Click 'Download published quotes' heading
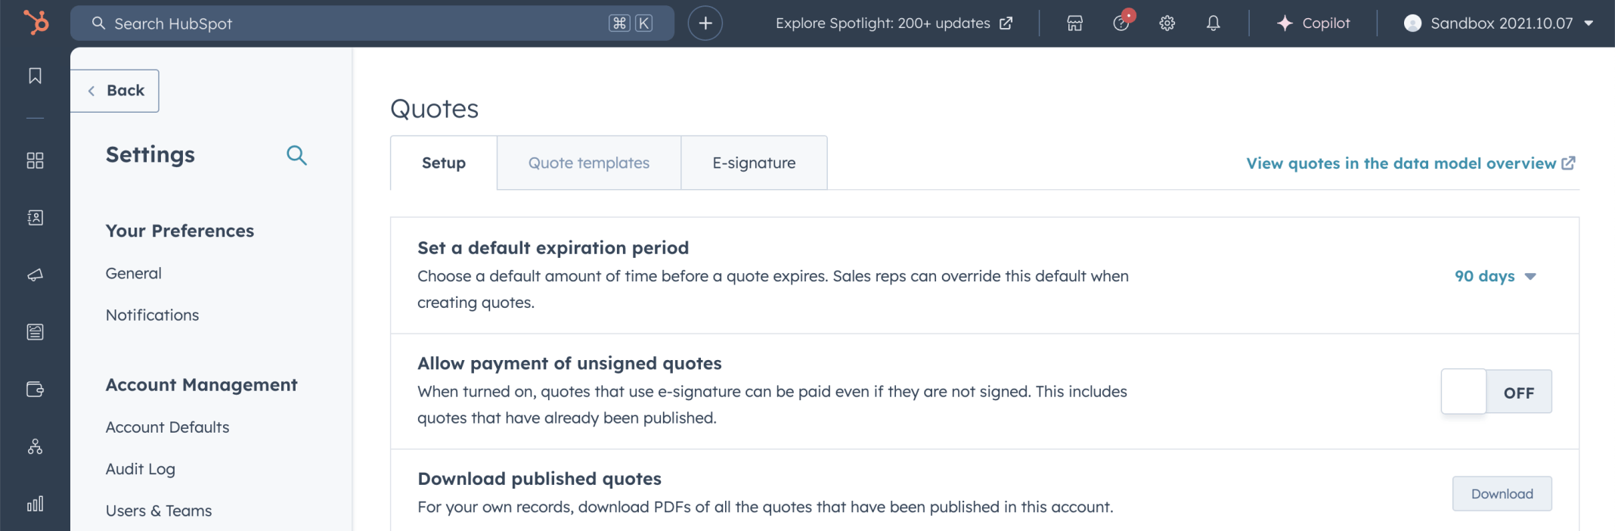This screenshot has height=531, width=1615. pyautogui.click(x=540, y=479)
